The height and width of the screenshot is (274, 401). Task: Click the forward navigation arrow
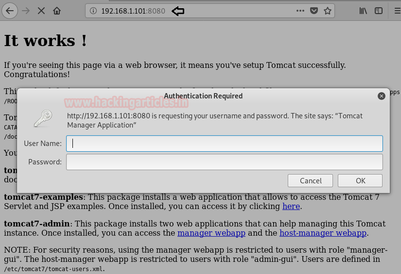[x=26, y=11]
